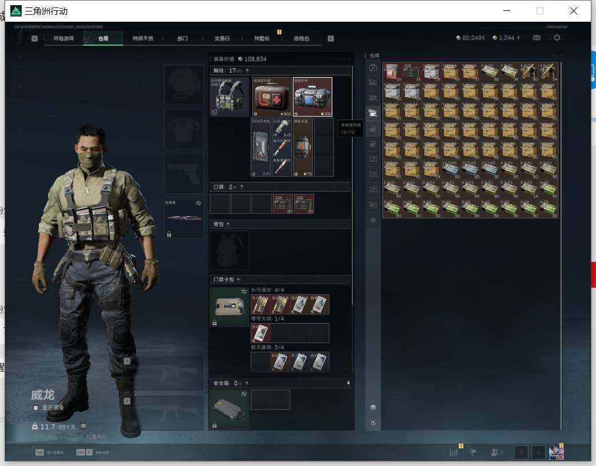Open game settings gear in top bar
The height and width of the screenshot is (466, 596).
(x=557, y=38)
